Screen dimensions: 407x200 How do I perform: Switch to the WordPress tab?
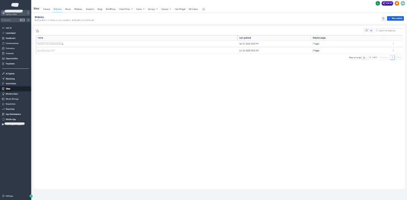point(110,9)
